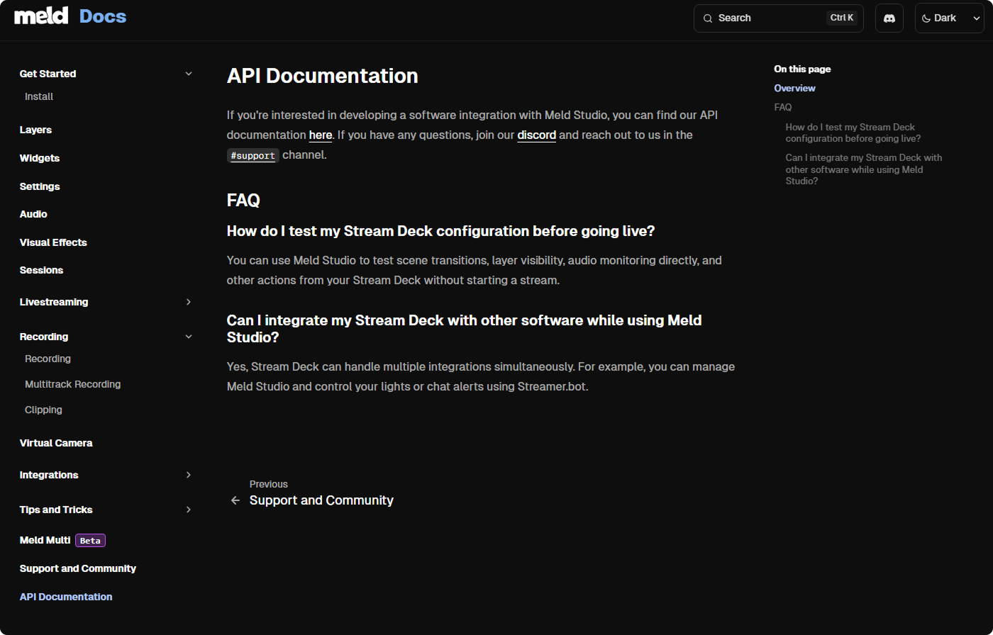The height and width of the screenshot is (635, 993).
Task: Go to previous page Support and Community
Action: click(321, 500)
